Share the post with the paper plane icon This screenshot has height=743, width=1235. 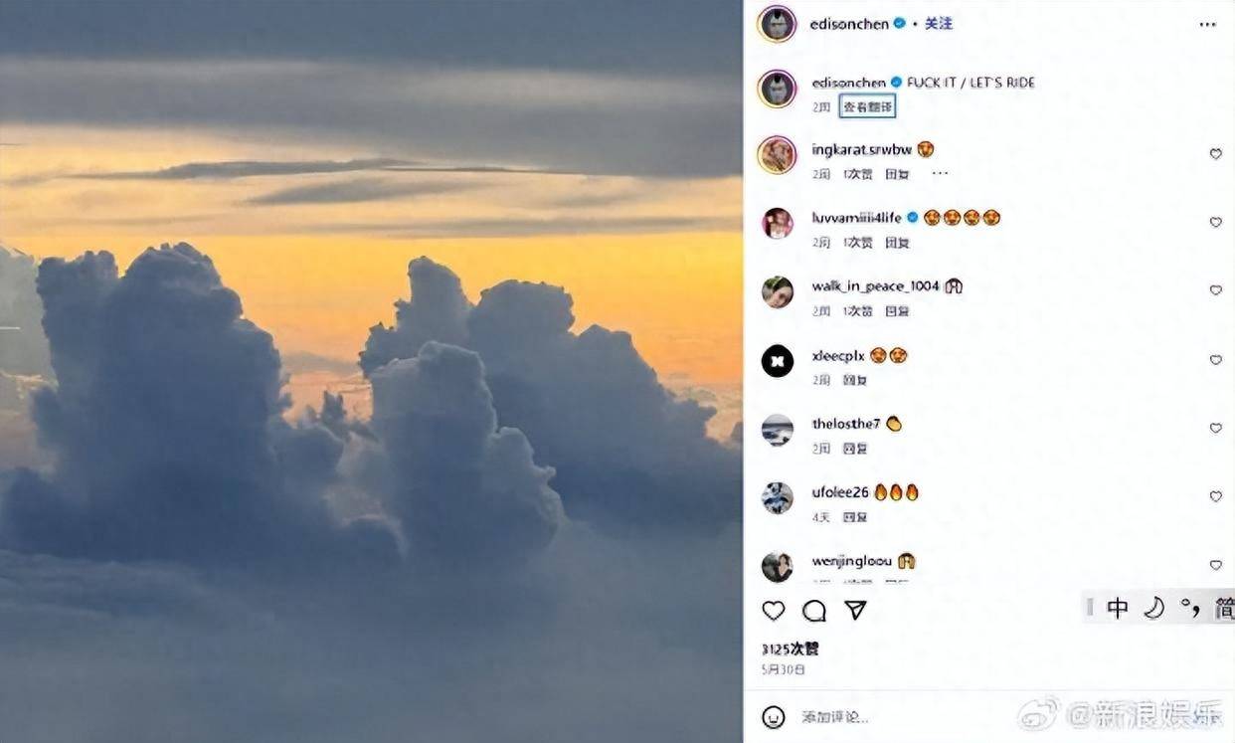coord(855,611)
